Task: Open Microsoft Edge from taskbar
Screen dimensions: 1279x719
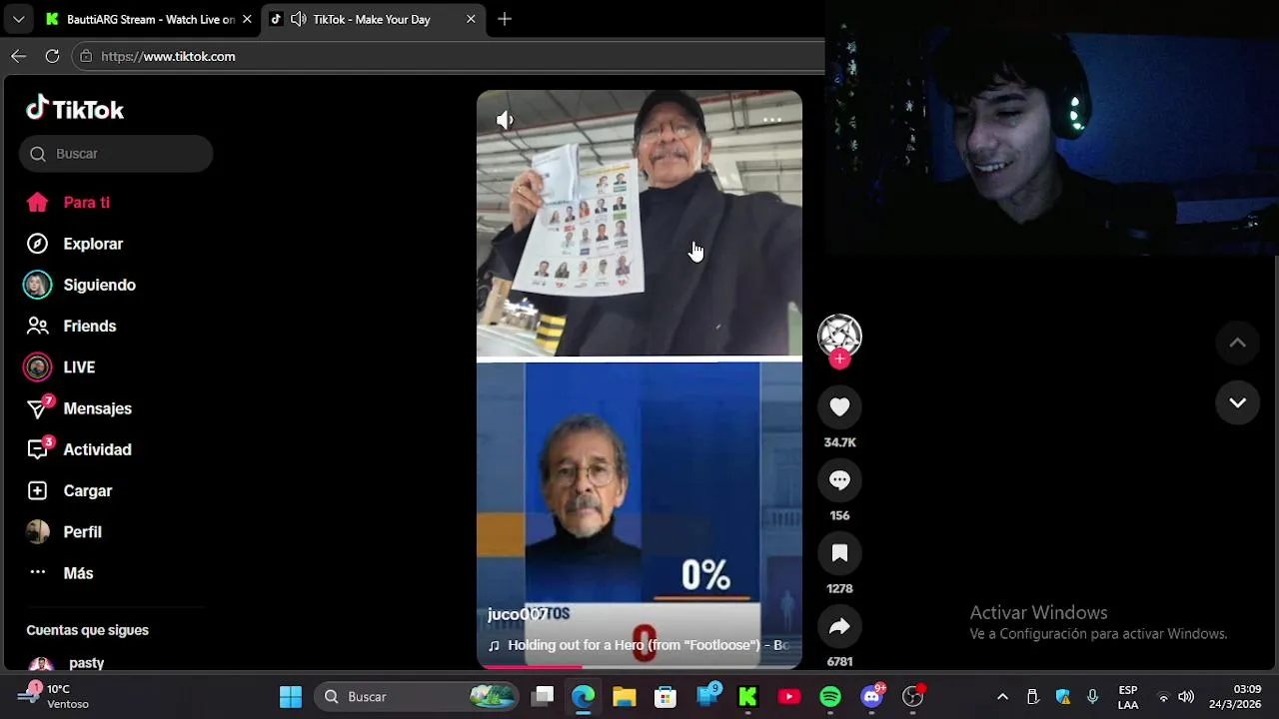Action: [584, 696]
